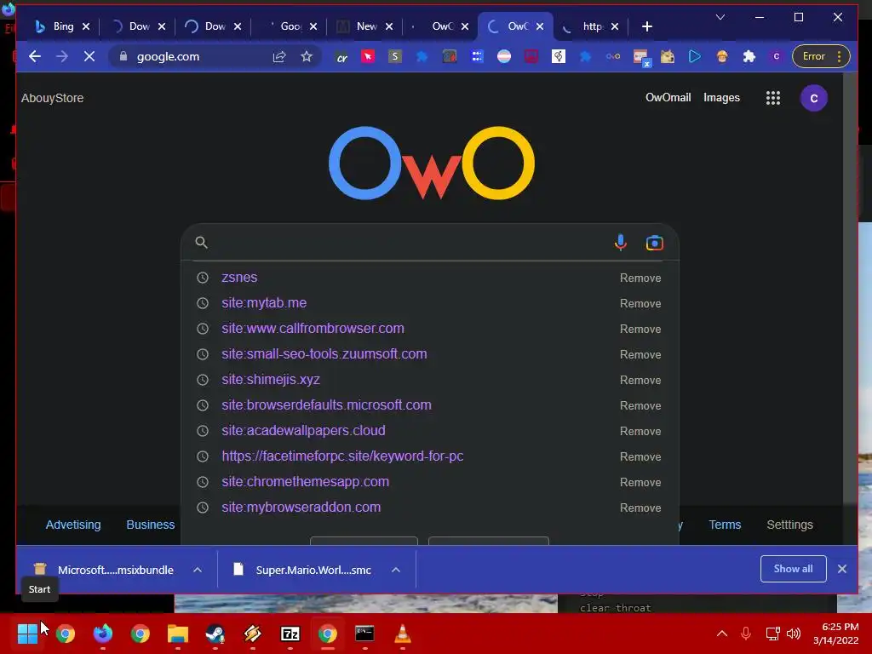Image resolution: width=872 pixels, height=654 pixels.
Task: Open Firefox from the taskbar
Action: coord(103,633)
